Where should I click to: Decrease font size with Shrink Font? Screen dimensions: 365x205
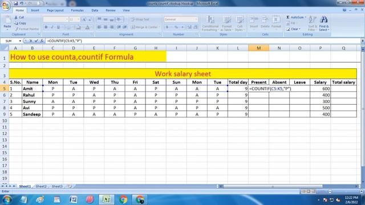pyautogui.click(x=90, y=19)
